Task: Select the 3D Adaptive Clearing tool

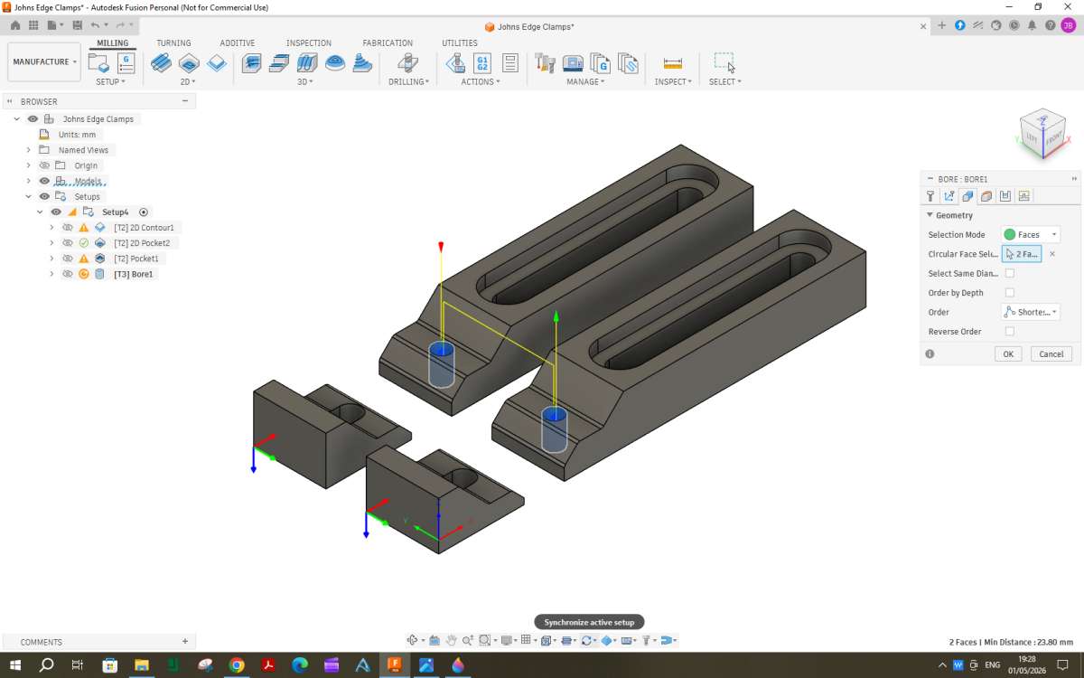Action: pyautogui.click(x=252, y=63)
